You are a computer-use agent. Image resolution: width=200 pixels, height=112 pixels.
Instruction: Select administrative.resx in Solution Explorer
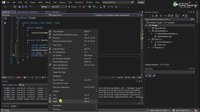pos(165,37)
